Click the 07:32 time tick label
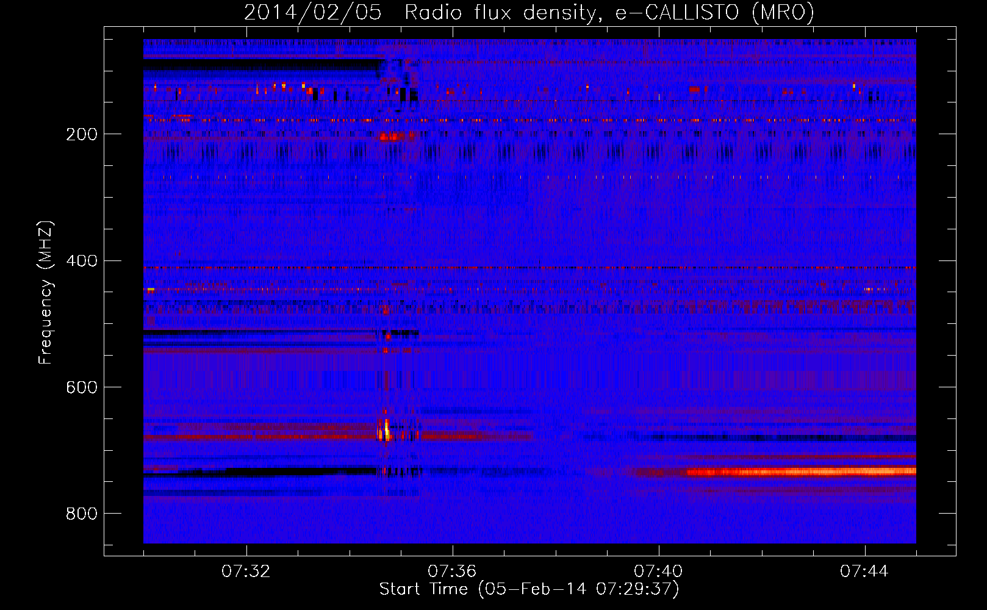987x610 pixels. 246,572
